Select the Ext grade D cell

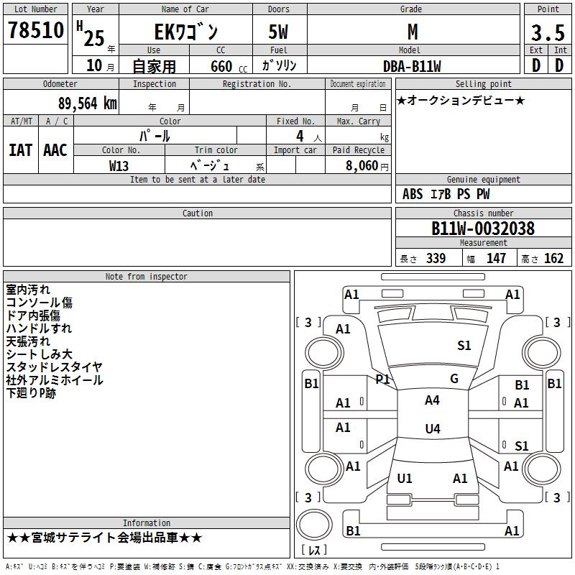click(536, 65)
